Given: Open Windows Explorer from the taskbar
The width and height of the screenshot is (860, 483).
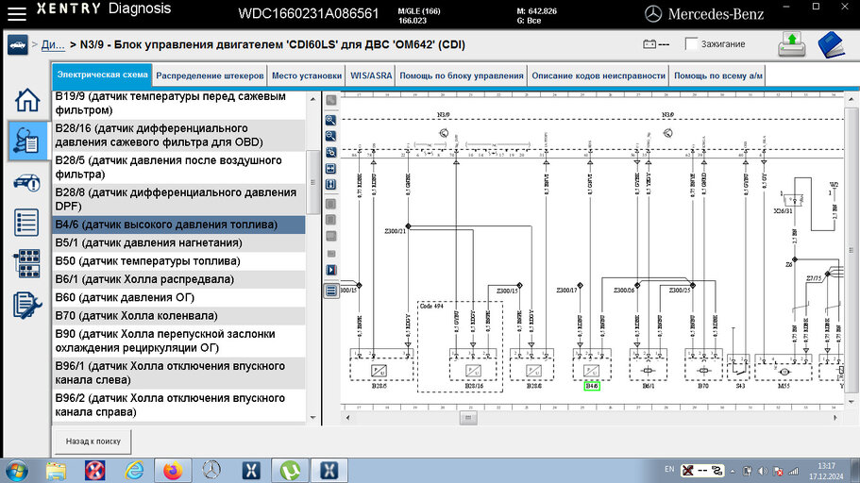Looking at the screenshot, I should pyautogui.click(x=56, y=471).
